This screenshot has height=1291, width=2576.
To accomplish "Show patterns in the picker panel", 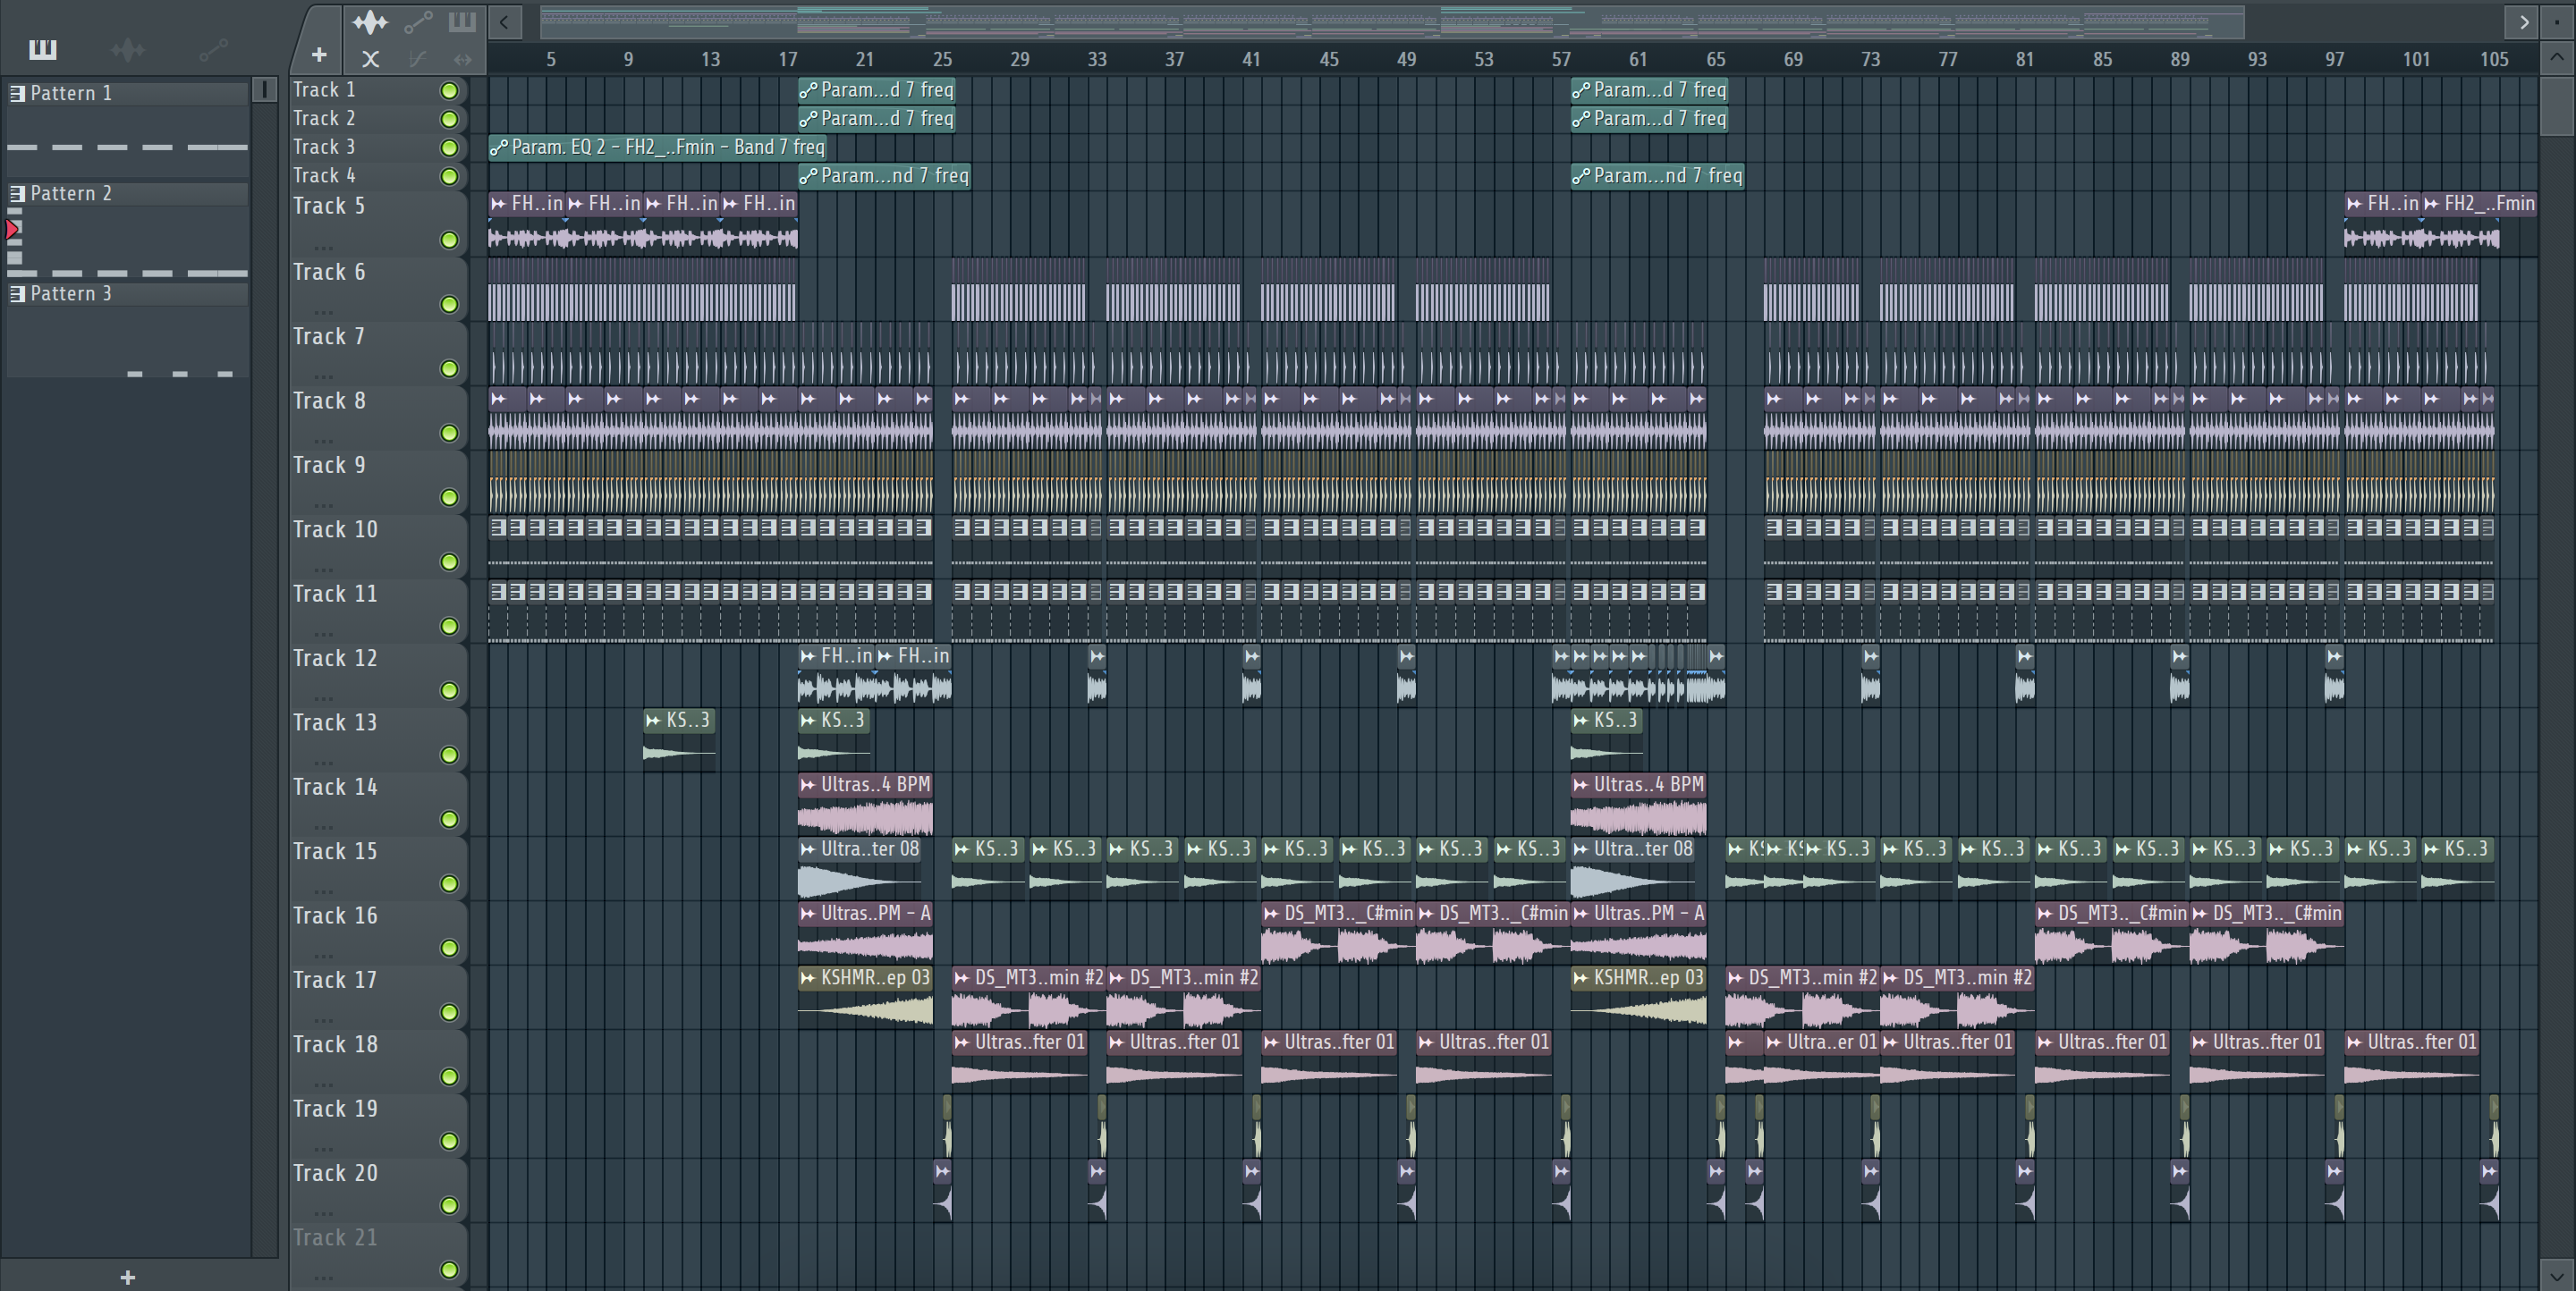I will tap(43, 50).
